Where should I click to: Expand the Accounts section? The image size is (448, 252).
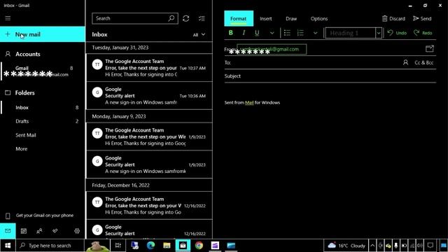coord(43,54)
